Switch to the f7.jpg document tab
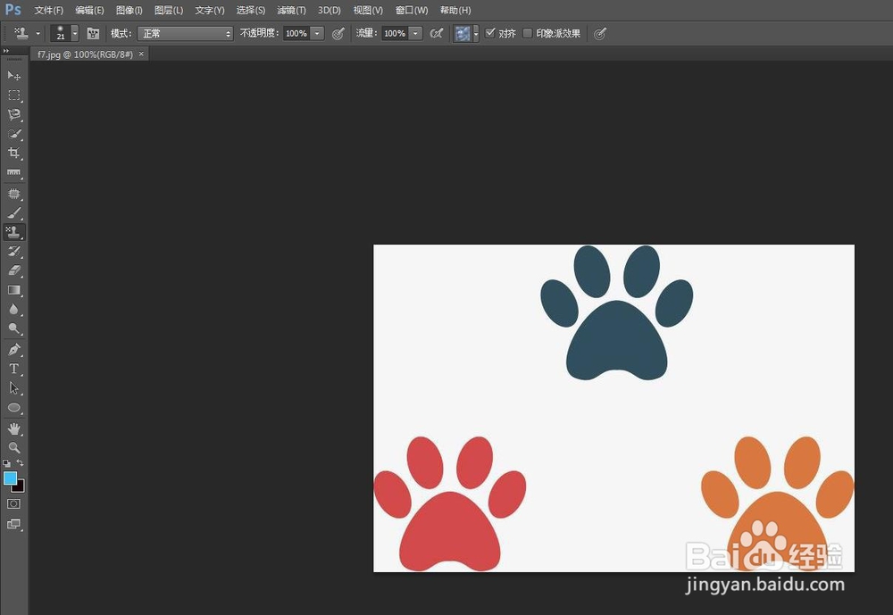 pyautogui.click(x=85, y=54)
